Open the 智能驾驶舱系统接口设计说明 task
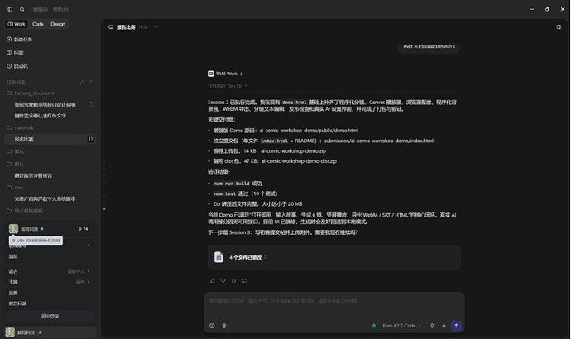This screenshot has height=339, width=571. [46, 104]
